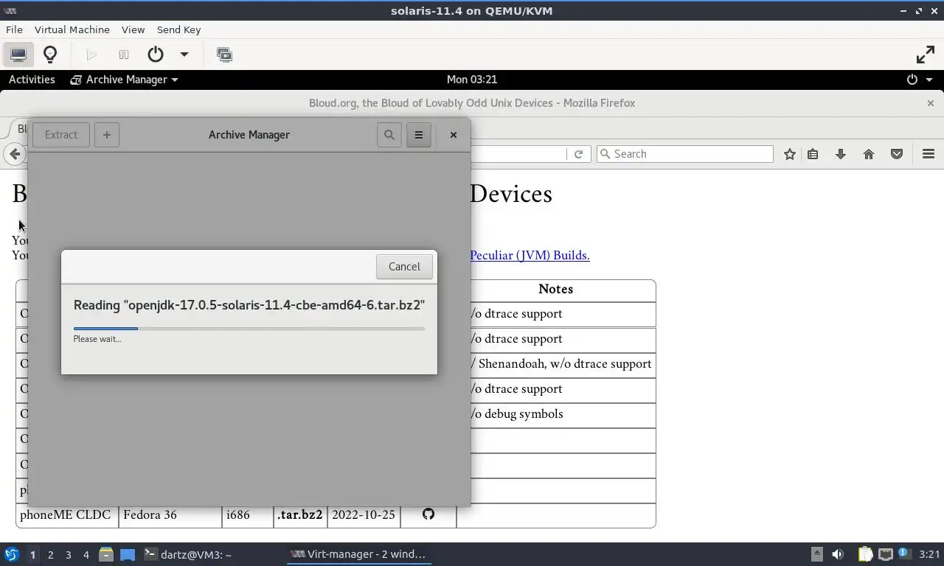Screen dimensions: 944x566
Task: Click the w/o debug symbols note
Action: [516, 414]
